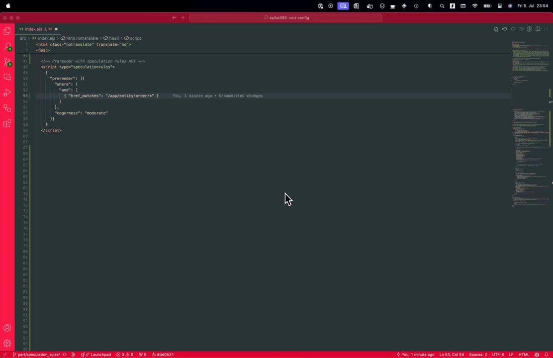Open the Apple menu
This screenshot has height=358, width=553.
tap(8, 5)
